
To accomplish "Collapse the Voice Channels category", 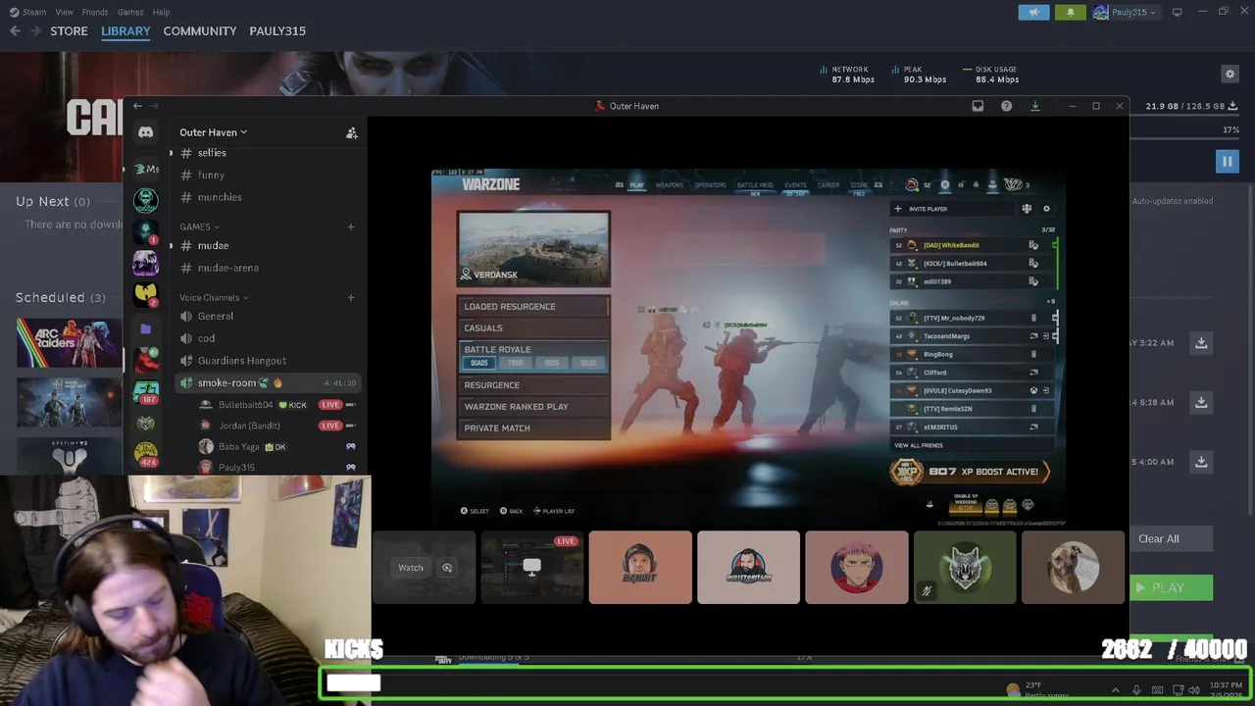I will (214, 297).
